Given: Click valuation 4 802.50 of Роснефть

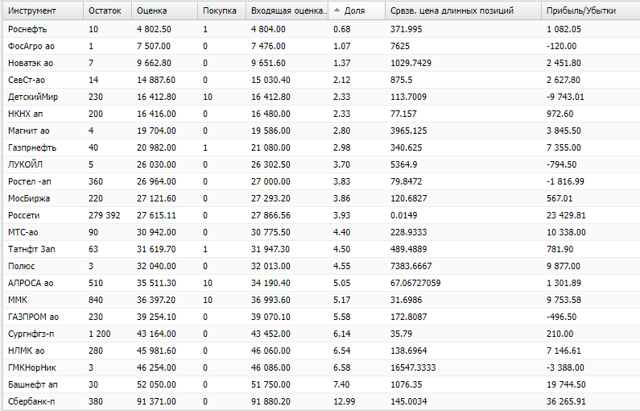Looking at the screenshot, I should [x=154, y=30].
